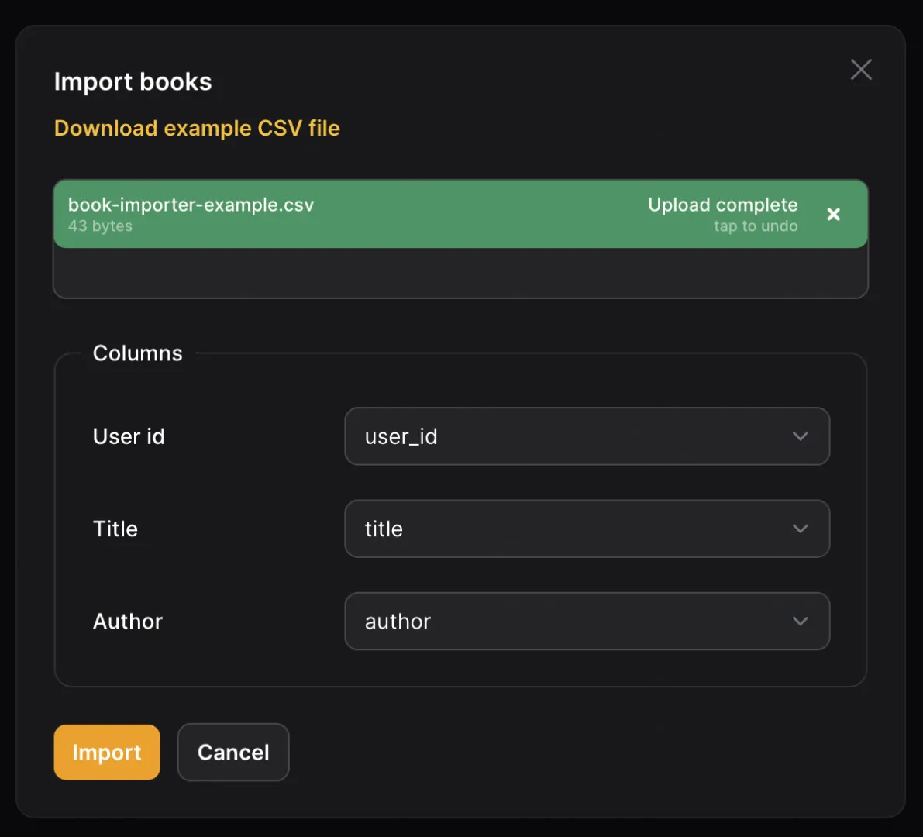923x837 pixels.
Task: Open the user_id column mapping dropdown
Action: [x=587, y=436]
